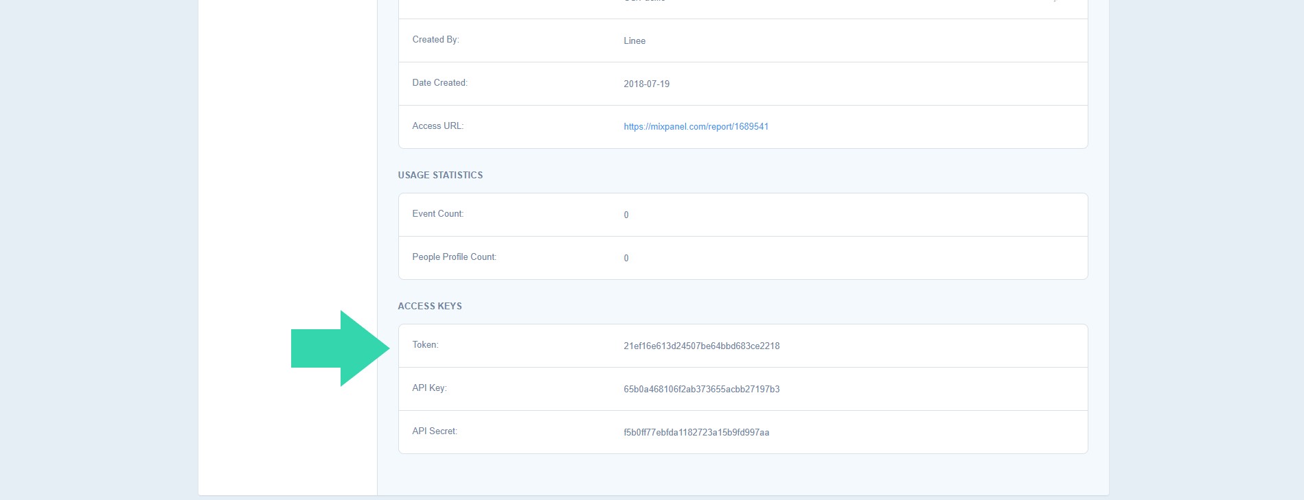This screenshot has height=500, width=1304.
Task: Click the ACCESS KEYS section heading
Action: coord(430,307)
